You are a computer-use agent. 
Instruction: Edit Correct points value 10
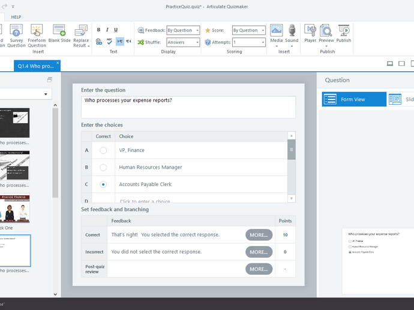pyautogui.click(x=285, y=235)
